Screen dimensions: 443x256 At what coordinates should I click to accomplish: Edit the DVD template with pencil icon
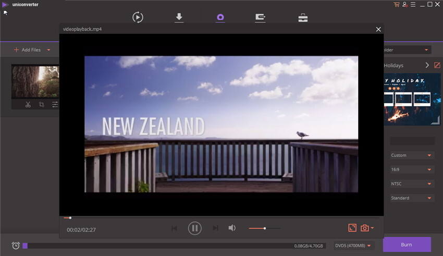(437, 65)
